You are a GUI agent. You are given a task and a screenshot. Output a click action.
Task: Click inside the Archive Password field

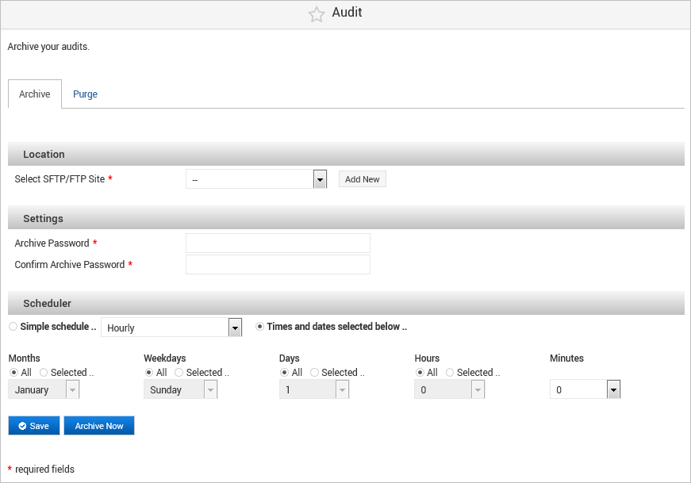(277, 243)
